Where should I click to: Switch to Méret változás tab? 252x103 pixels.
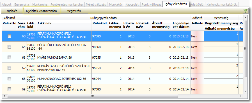coord(96,4)
